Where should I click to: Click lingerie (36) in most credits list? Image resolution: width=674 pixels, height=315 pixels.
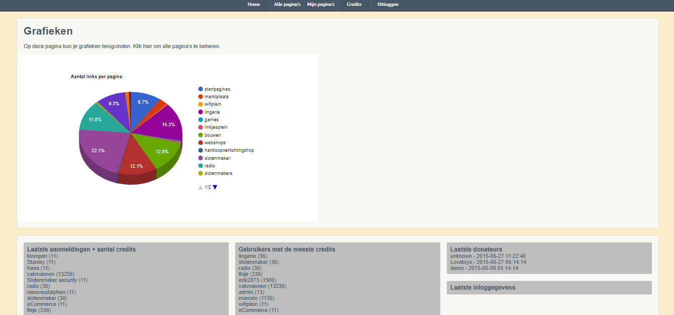pos(253,256)
